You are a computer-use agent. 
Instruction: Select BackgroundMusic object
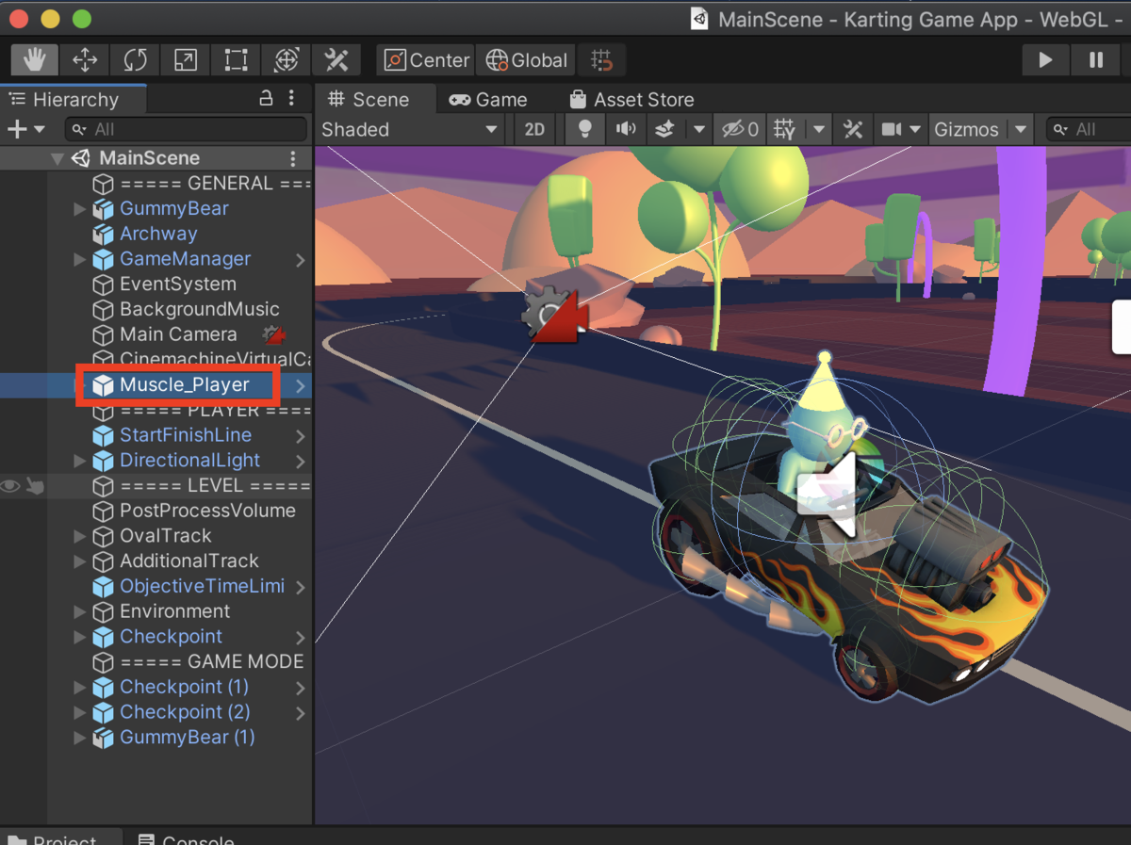click(x=200, y=309)
